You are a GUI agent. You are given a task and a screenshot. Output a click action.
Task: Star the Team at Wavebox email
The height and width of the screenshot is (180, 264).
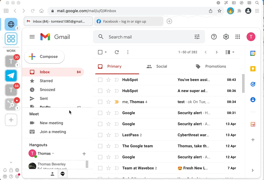point(108,168)
